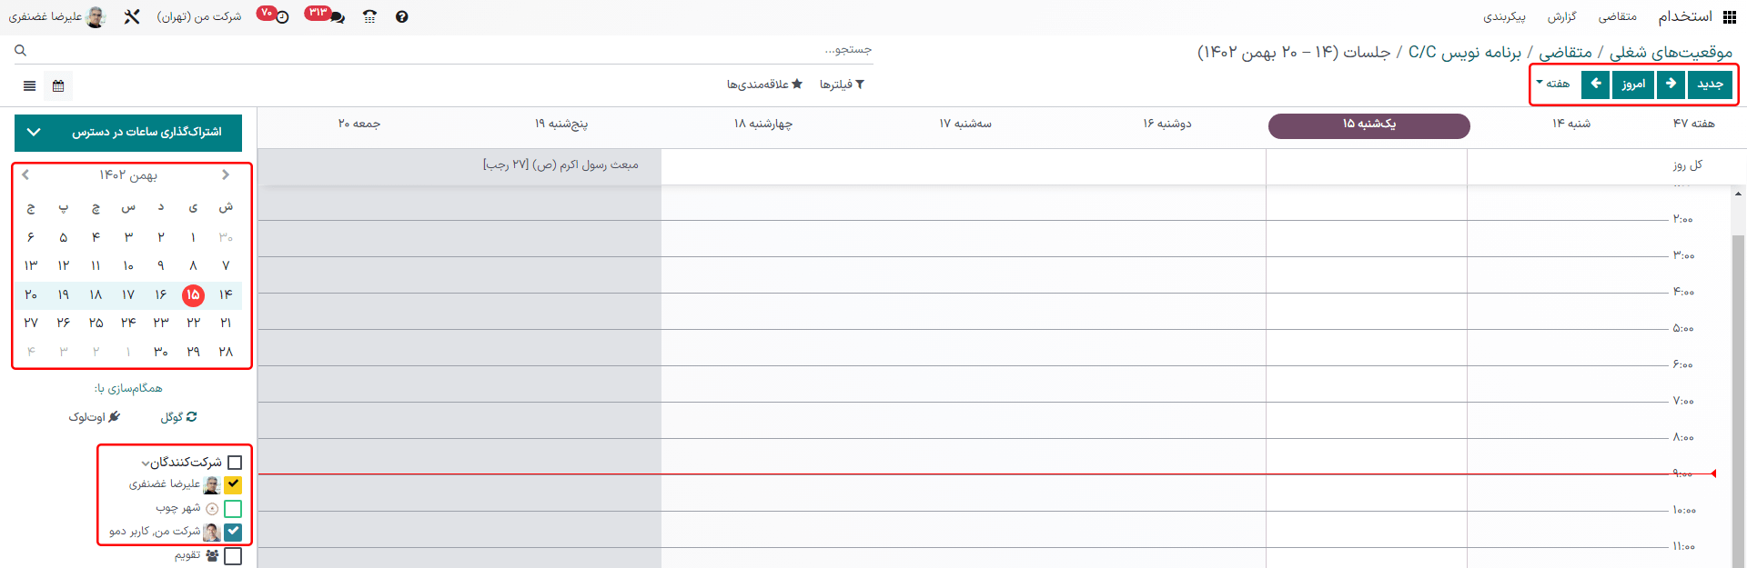Click the امروز button
The height and width of the screenshot is (568, 1747).
click(x=1633, y=84)
